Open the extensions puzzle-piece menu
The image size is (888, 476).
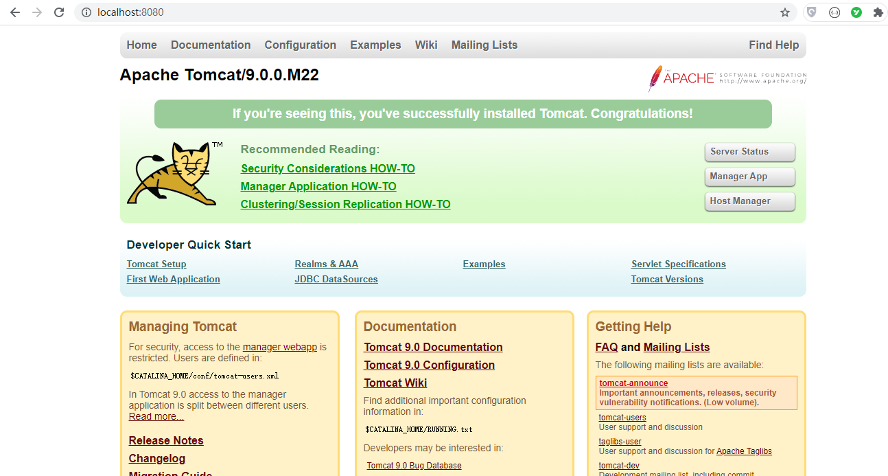[x=878, y=12]
